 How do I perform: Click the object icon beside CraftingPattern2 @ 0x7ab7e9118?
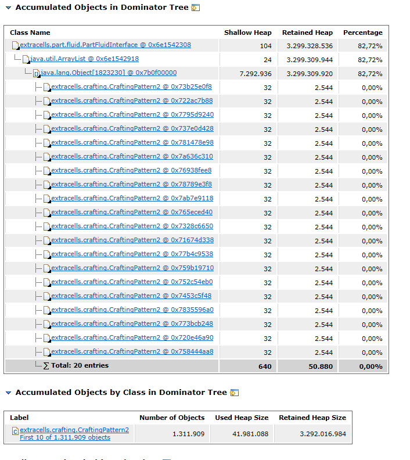[x=47, y=199]
